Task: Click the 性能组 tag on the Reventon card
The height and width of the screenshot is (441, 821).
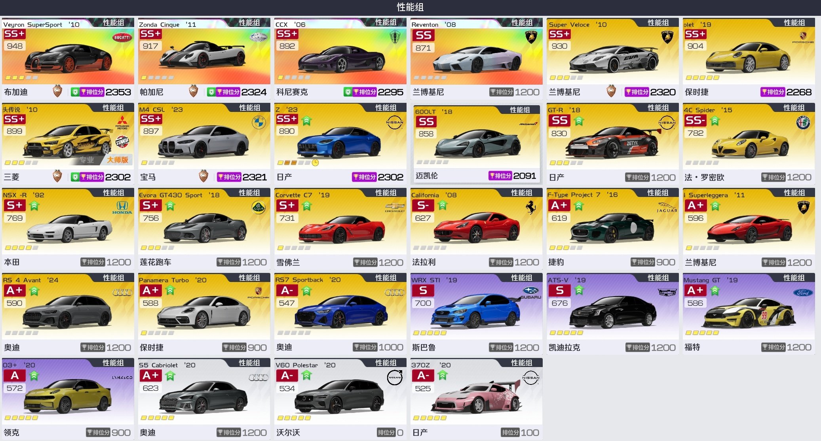Action: [522, 23]
